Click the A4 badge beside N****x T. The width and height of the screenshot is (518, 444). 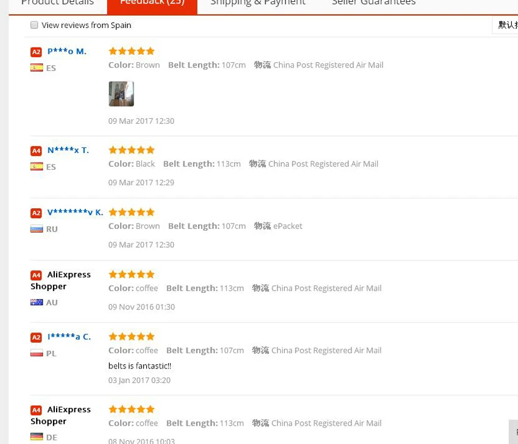pos(36,151)
